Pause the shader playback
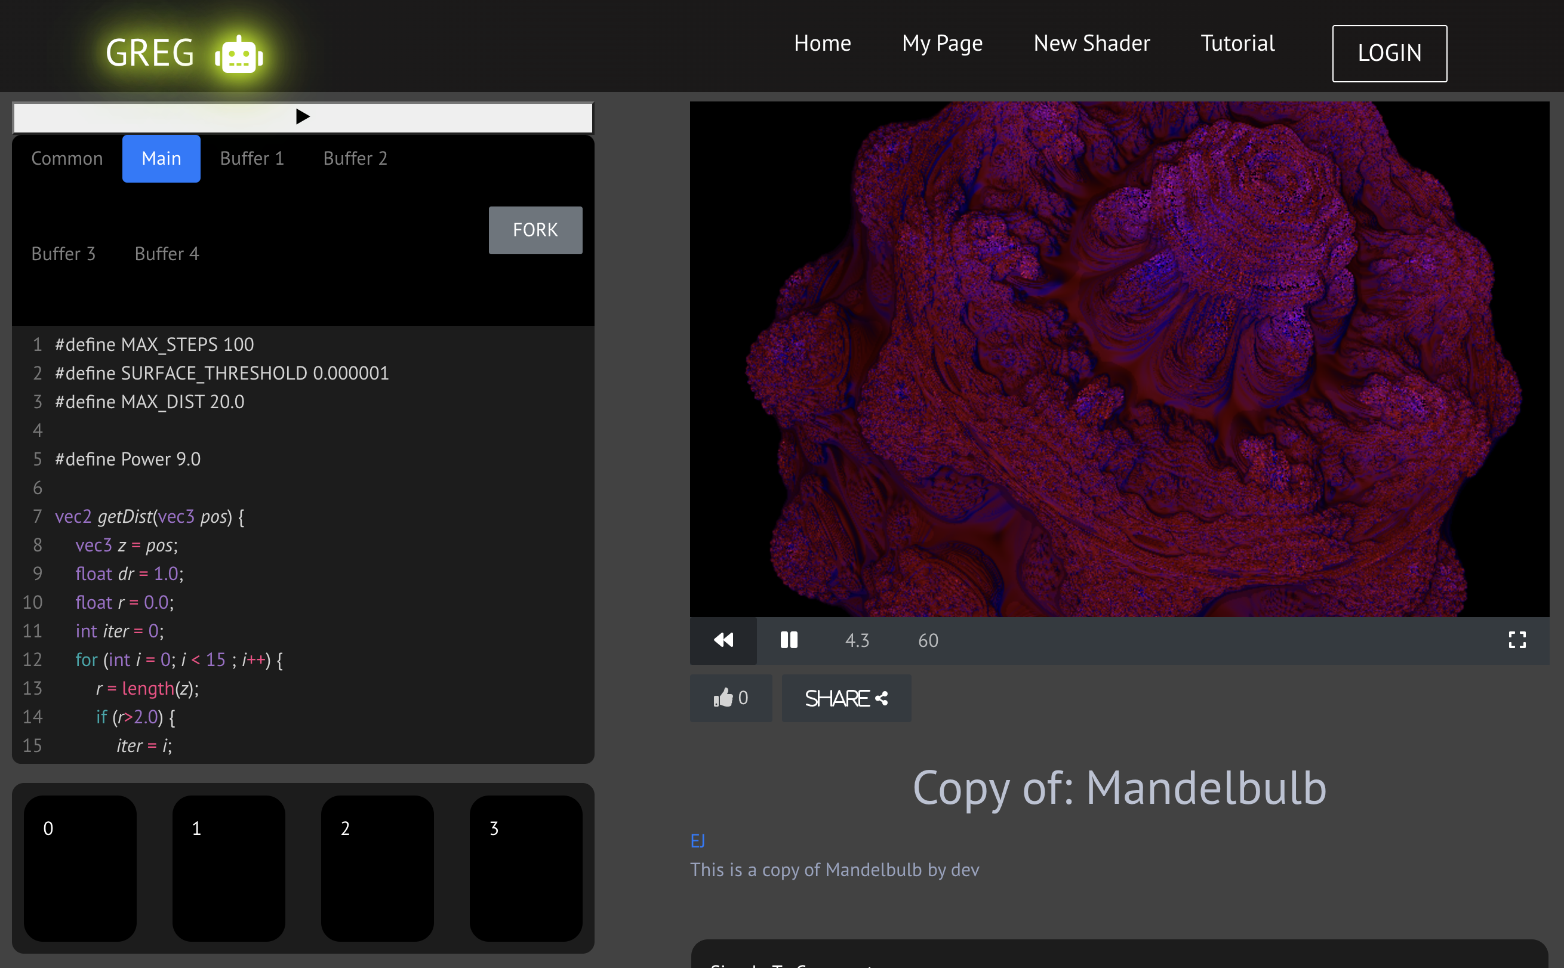The height and width of the screenshot is (968, 1564). click(789, 640)
